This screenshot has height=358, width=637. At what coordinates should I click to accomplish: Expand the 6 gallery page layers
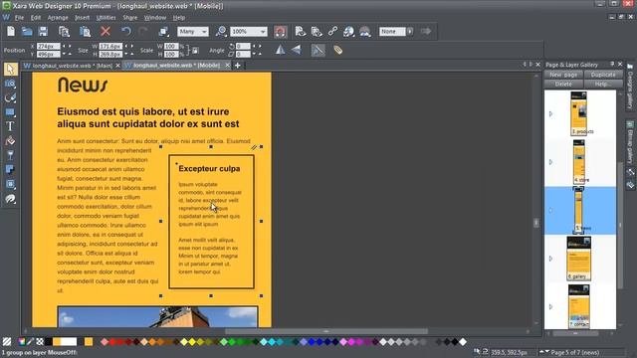click(550, 259)
